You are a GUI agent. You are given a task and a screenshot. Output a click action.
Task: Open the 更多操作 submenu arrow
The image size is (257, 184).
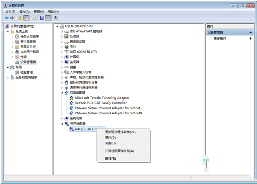point(251,38)
